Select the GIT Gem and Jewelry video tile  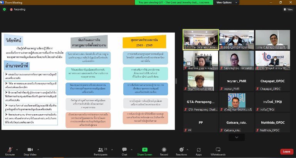point(201,40)
